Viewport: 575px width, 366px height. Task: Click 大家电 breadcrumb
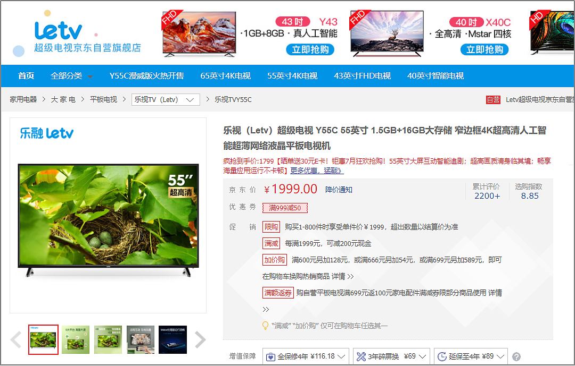pyautogui.click(x=63, y=99)
